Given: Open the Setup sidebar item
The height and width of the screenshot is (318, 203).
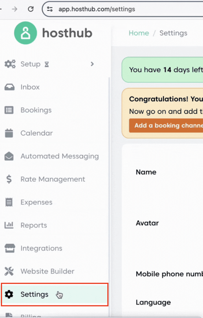Looking at the screenshot, I should click(30, 64).
